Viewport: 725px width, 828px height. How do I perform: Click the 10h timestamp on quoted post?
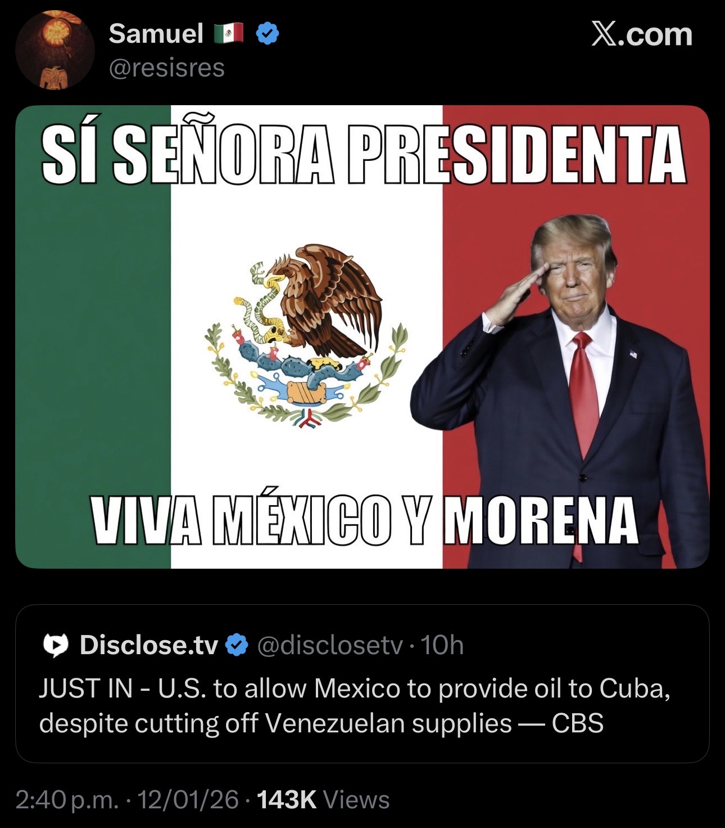tap(442, 645)
